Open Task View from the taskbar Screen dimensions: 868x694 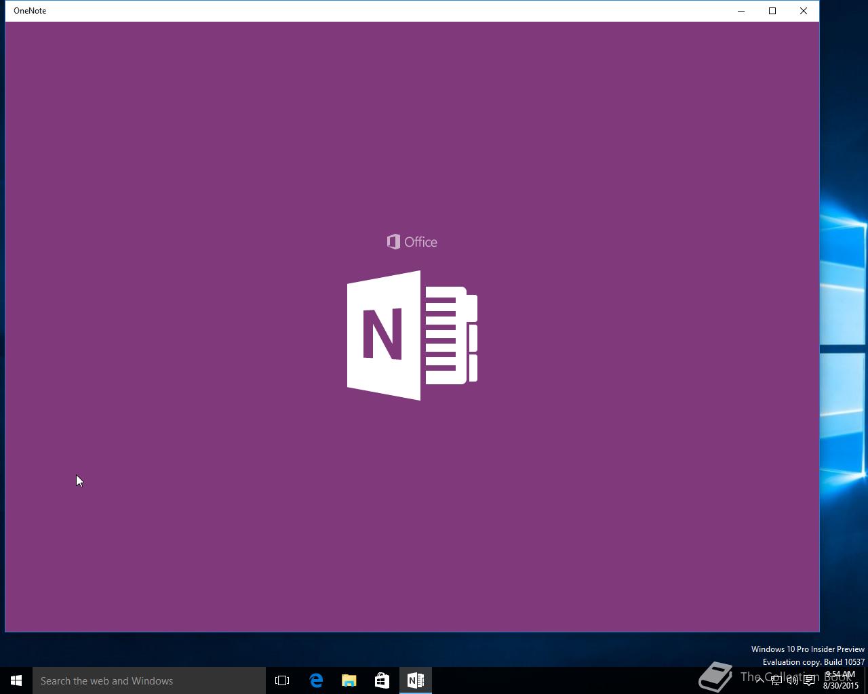click(x=282, y=680)
